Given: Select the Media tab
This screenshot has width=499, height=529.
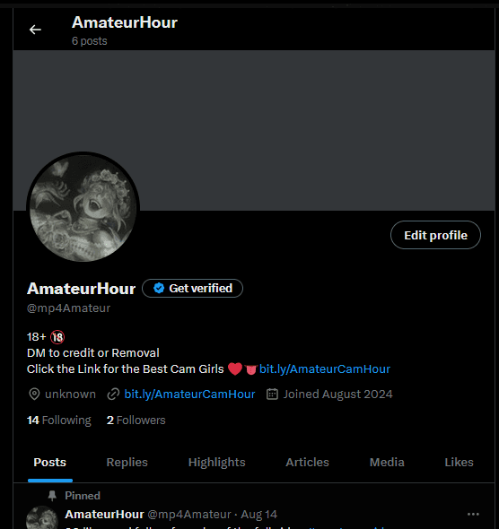Looking at the screenshot, I should click(387, 462).
